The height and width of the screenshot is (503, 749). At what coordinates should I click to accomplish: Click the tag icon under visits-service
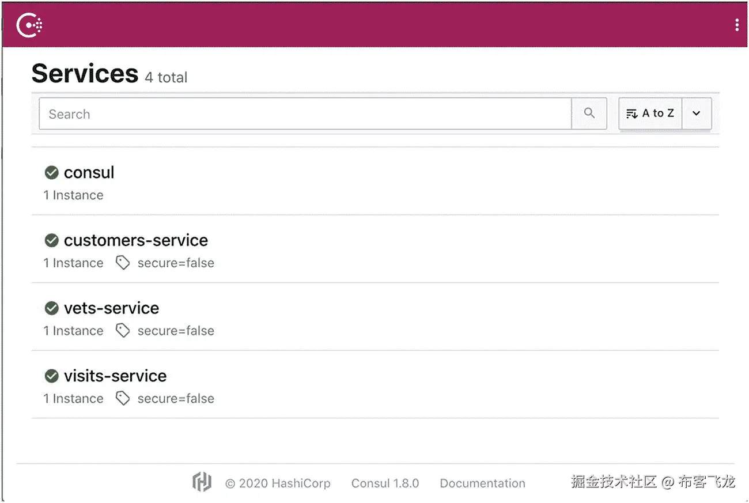pyautogui.click(x=123, y=399)
